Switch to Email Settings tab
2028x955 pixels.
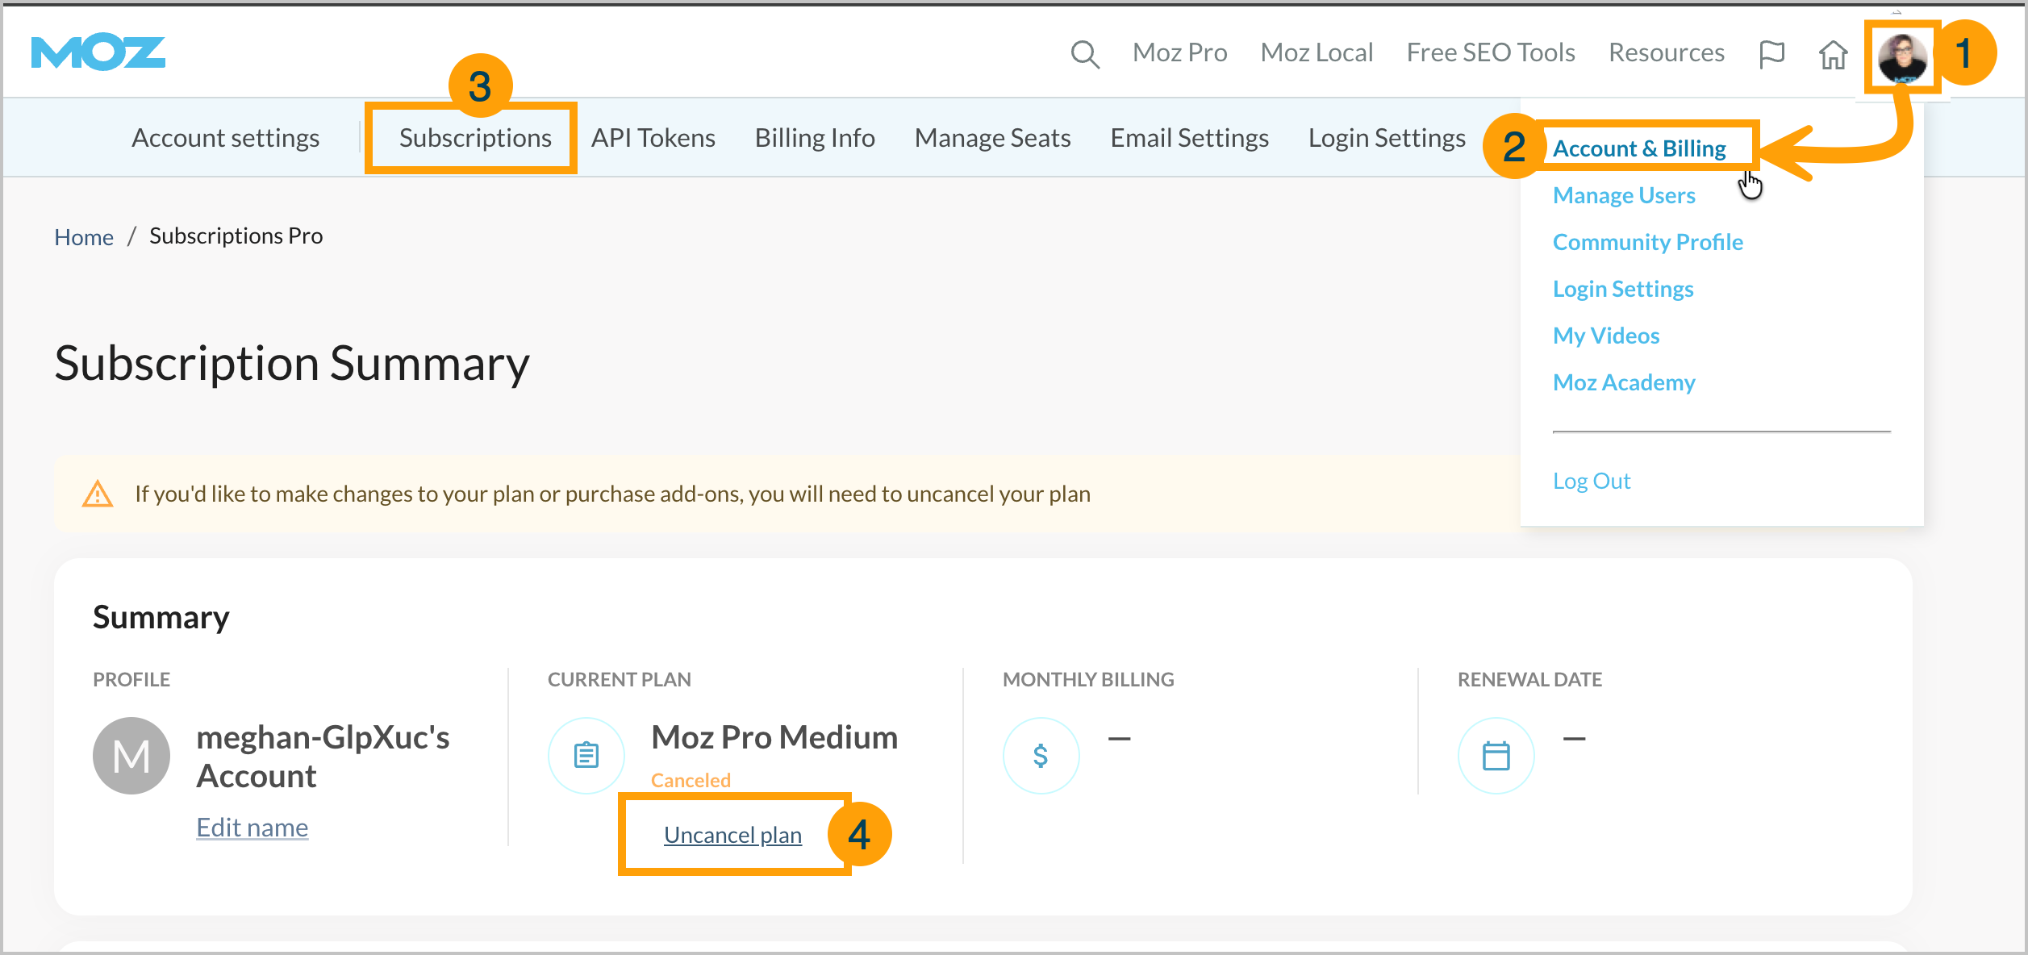click(1190, 138)
